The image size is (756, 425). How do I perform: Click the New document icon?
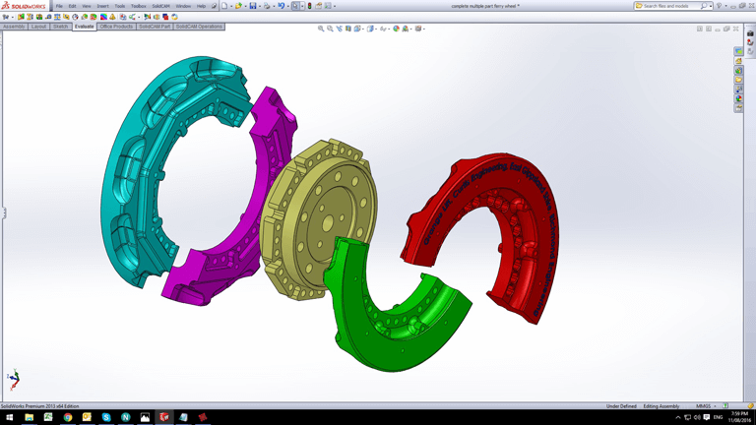pyautogui.click(x=224, y=6)
